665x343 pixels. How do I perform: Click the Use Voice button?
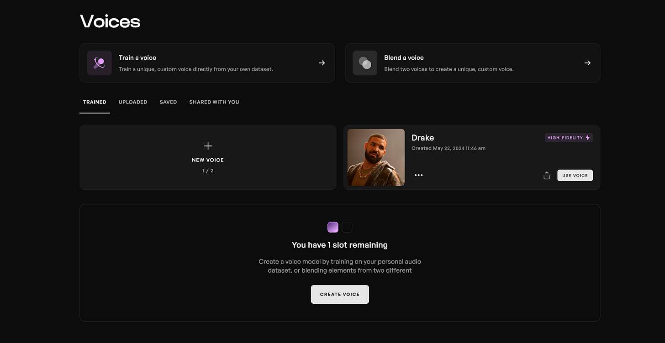click(575, 176)
